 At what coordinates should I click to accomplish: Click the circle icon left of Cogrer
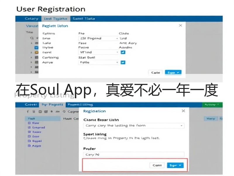[x=64, y=112]
